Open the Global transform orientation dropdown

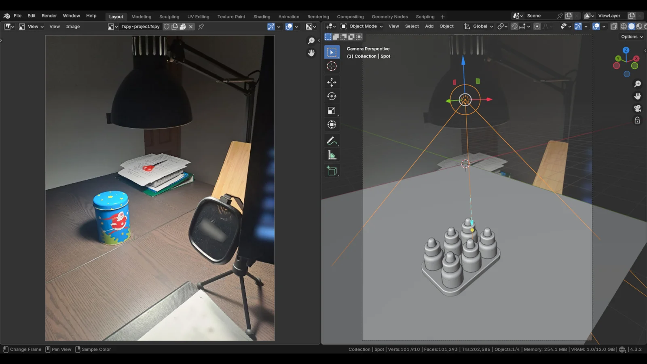click(x=479, y=26)
